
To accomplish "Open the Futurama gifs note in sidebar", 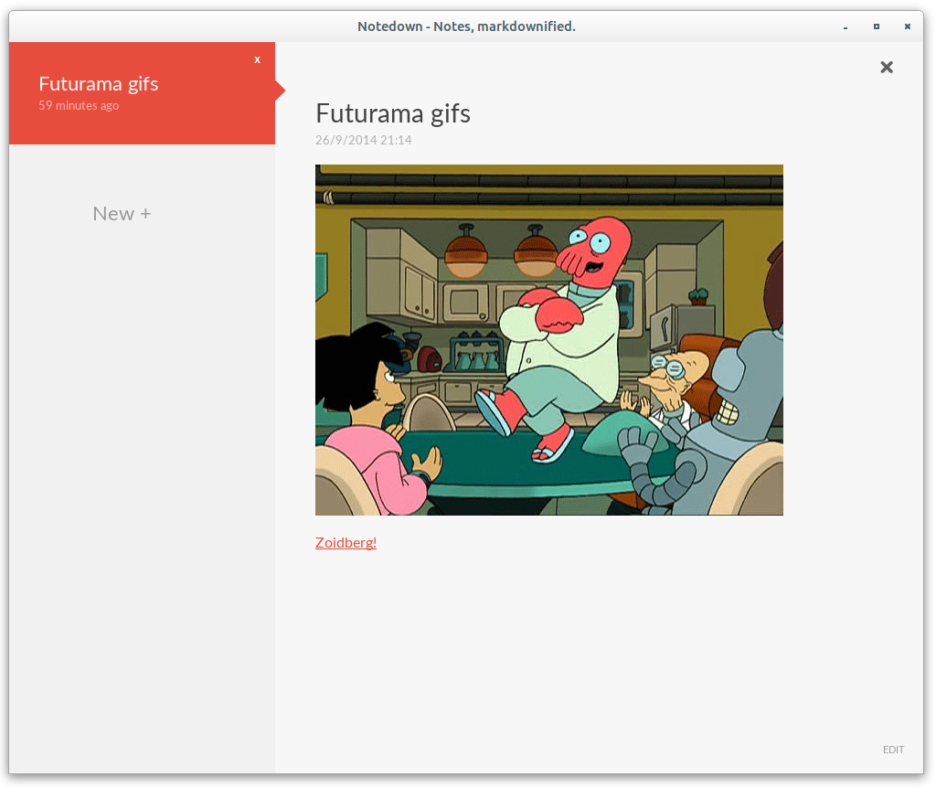I will (142, 93).
